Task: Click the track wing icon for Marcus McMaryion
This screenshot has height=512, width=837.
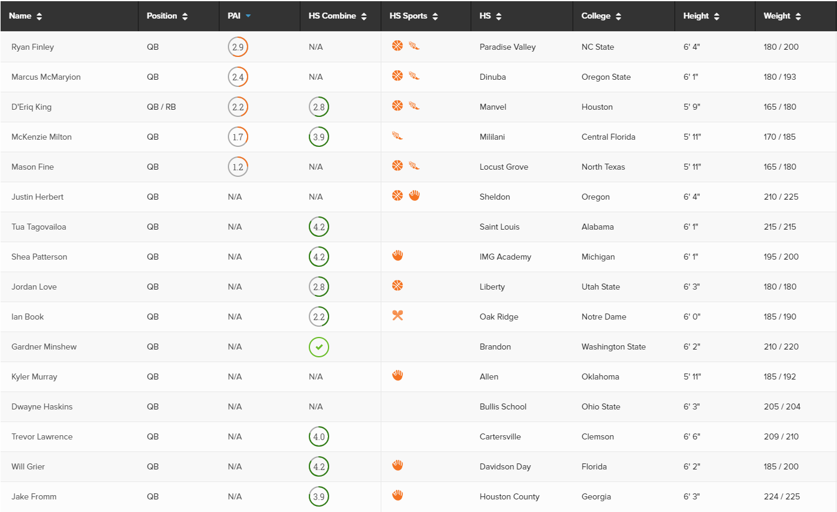Action: click(x=414, y=76)
